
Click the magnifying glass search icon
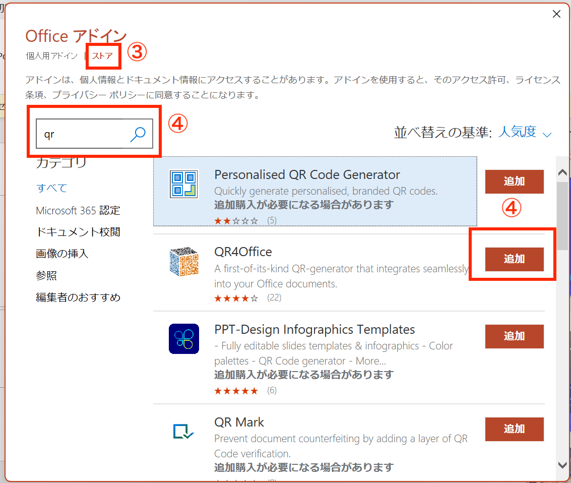click(138, 134)
